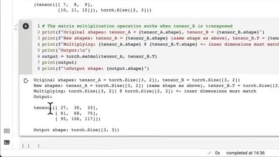
Task: Click the print("Output:\n") line
Action: click(66, 51)
